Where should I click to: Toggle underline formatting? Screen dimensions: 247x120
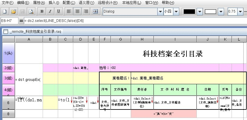[58, 11]
